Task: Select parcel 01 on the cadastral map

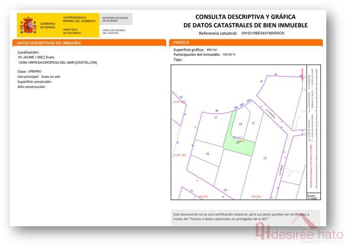Action: [x=216, y=117]
